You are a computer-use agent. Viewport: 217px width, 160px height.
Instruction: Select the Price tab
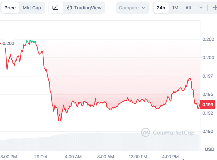point(10,8)
